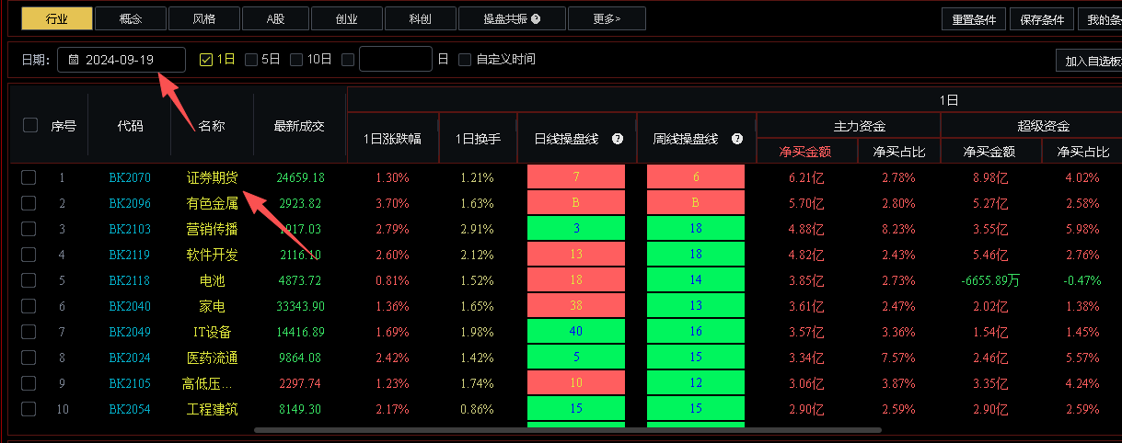Screen dimensions: 1122x443
Task: Click the custom days input field
Action: [395, 60]
